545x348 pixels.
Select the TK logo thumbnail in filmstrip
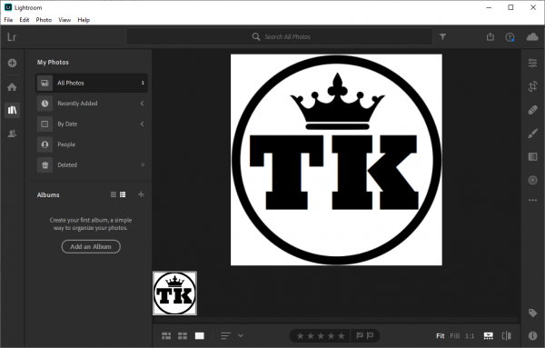174,293
